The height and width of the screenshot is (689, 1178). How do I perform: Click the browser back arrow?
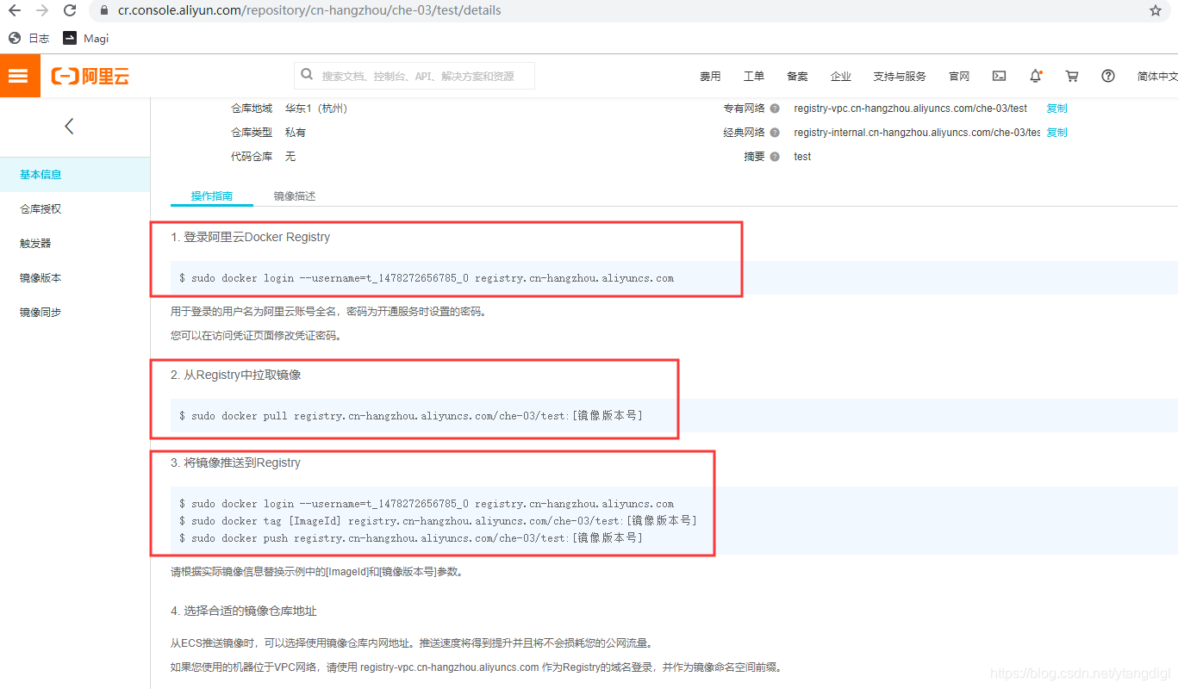(x=15, y=10)
